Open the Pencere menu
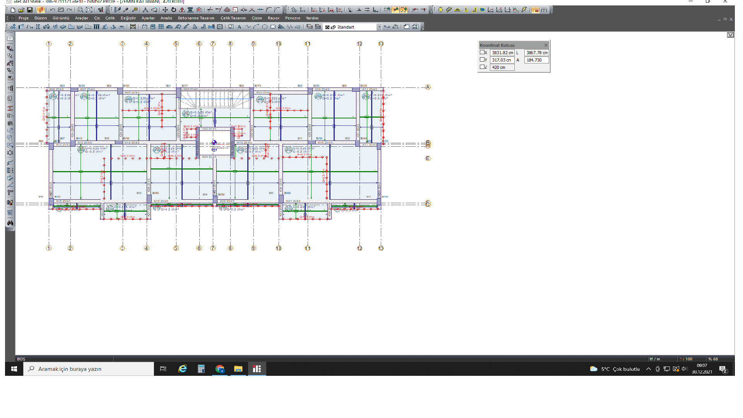The height and width of the screenshot is (418, 743). click(x=293, y=18)
